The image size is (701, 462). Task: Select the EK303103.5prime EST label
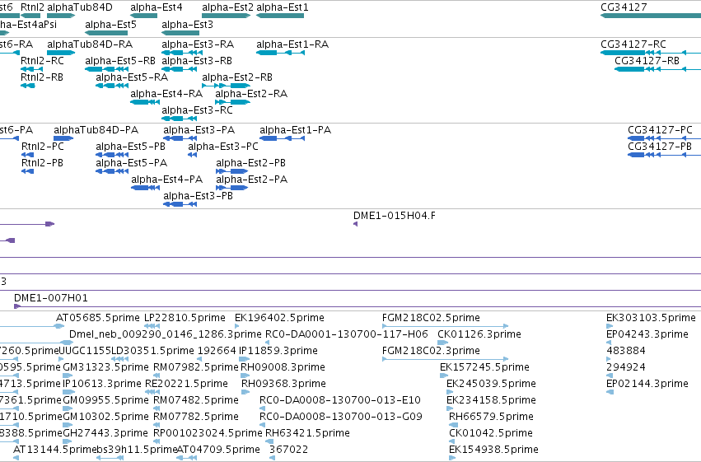(651, 318)
